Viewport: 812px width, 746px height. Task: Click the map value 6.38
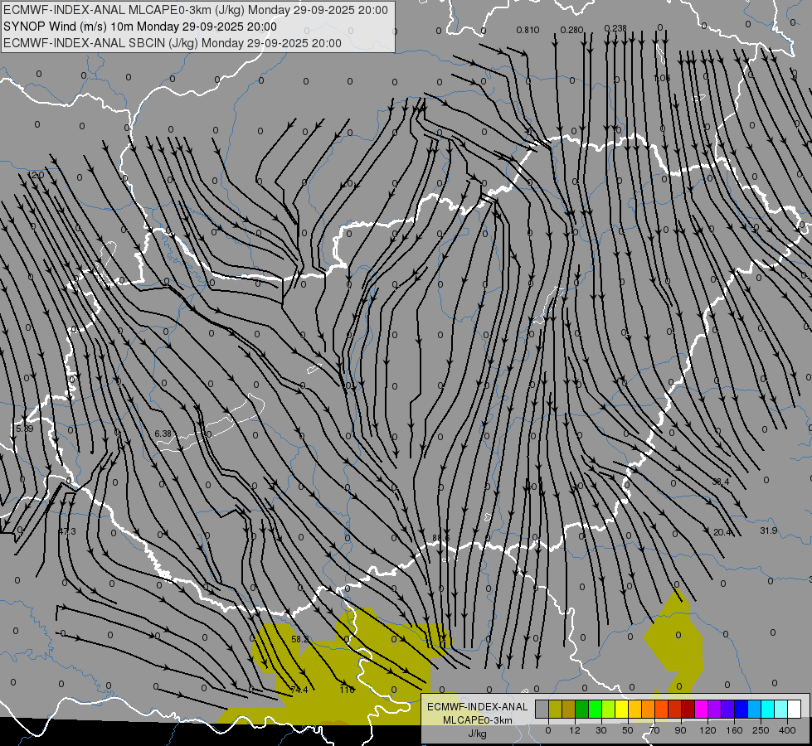(163, 434)
